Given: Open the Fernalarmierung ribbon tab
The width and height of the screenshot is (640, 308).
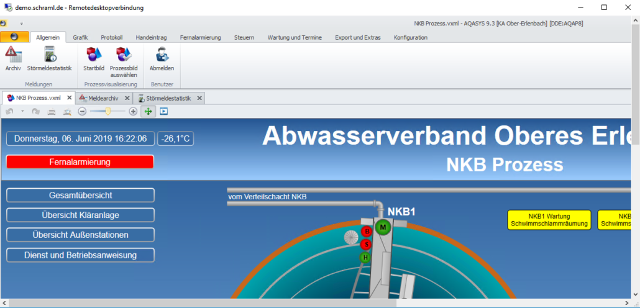Looking at the screenshot, I should [201, 37].
